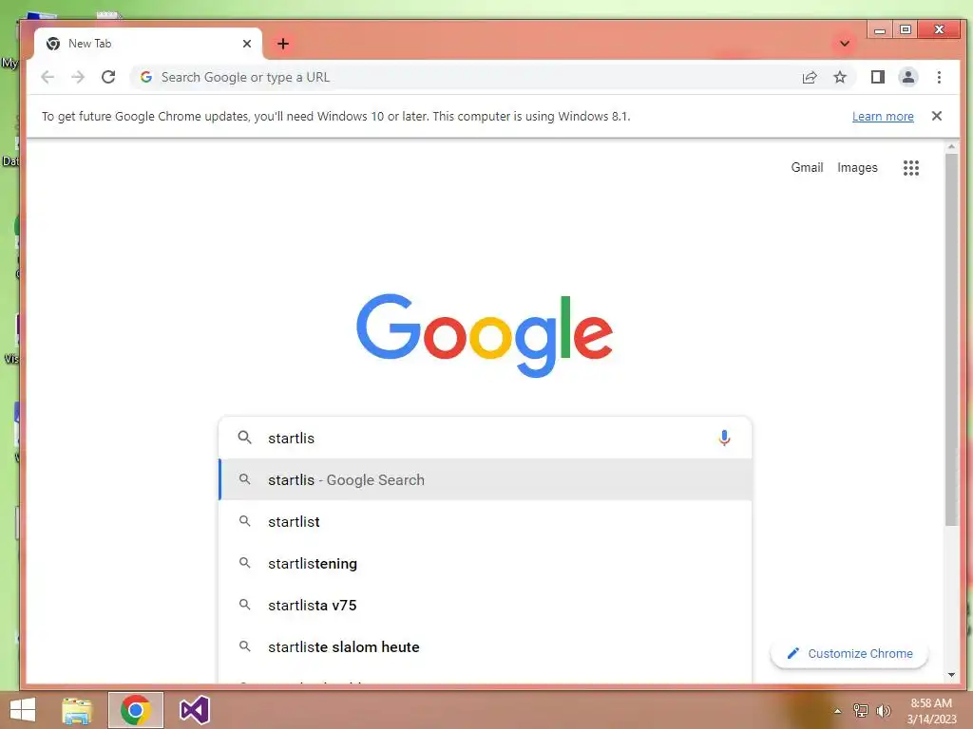Open Gmail link
Screen dimensions: 973x729
point(807,167)
